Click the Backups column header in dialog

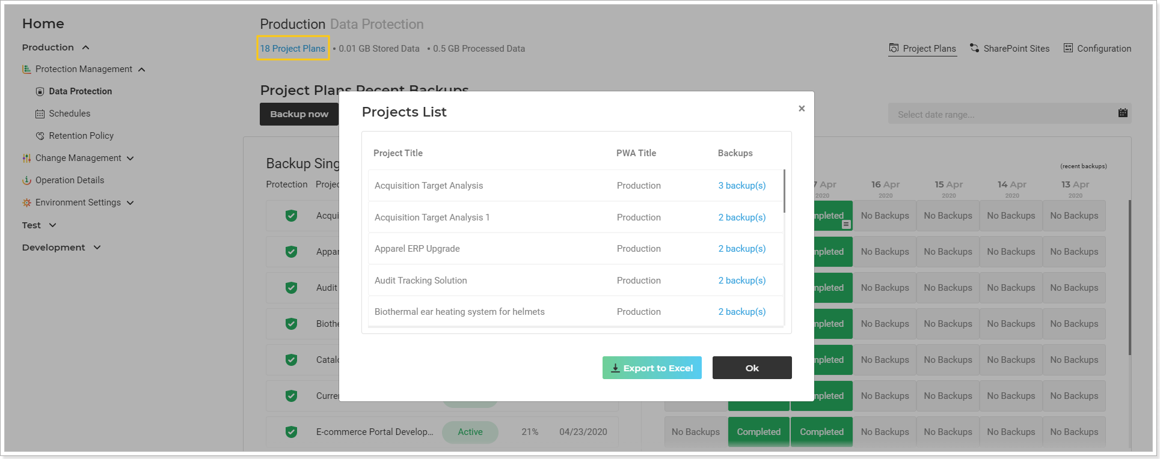tap(735, 153)
